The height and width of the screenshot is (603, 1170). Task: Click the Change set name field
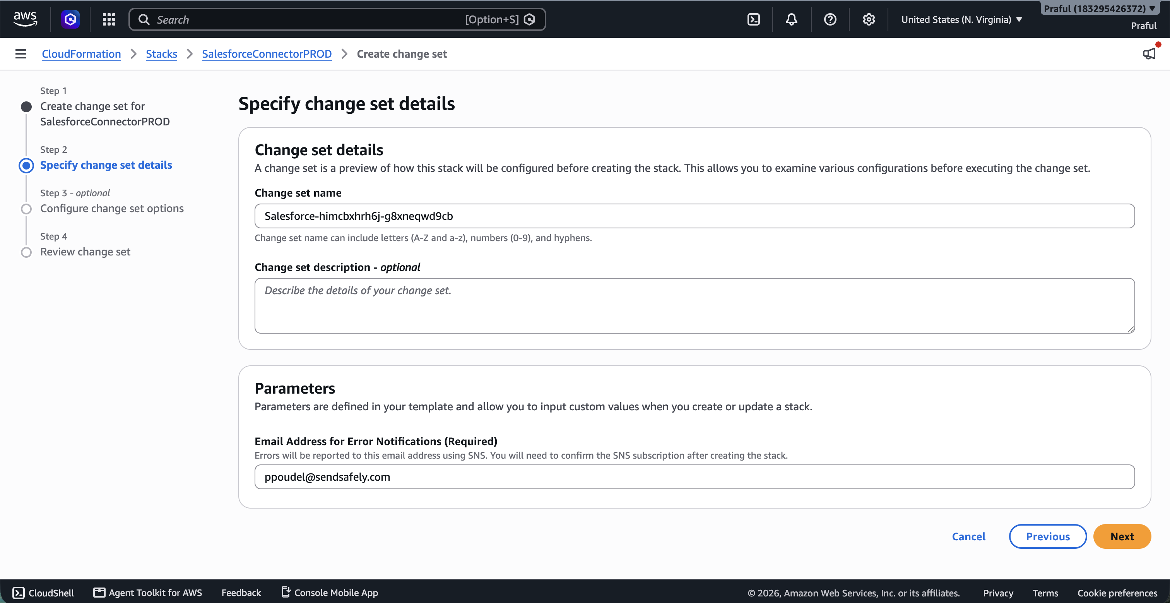click(x=694, y=216)
